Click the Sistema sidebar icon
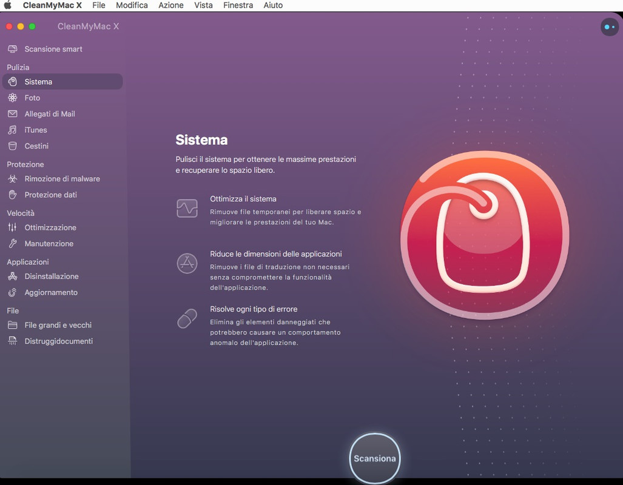The height and width of the screenshot is (485, 623). click(13, 81)
